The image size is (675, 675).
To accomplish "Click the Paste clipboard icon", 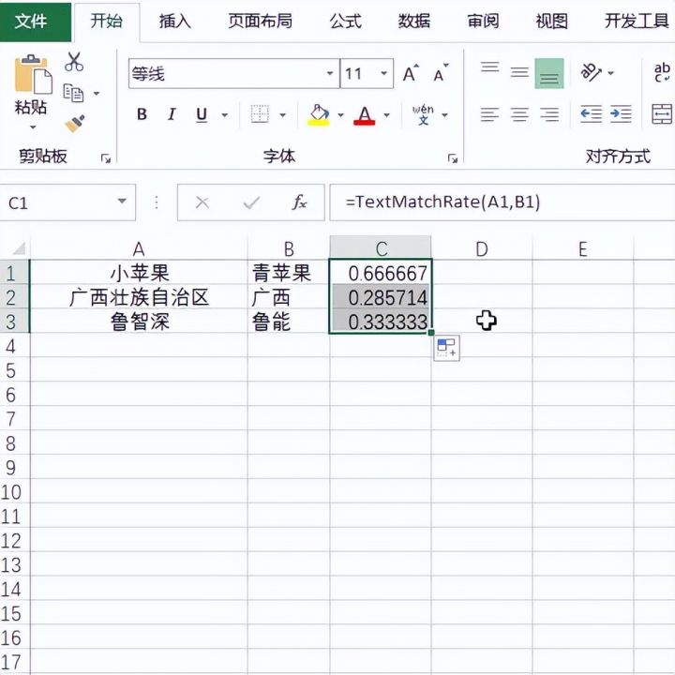I will pos(33,74).
